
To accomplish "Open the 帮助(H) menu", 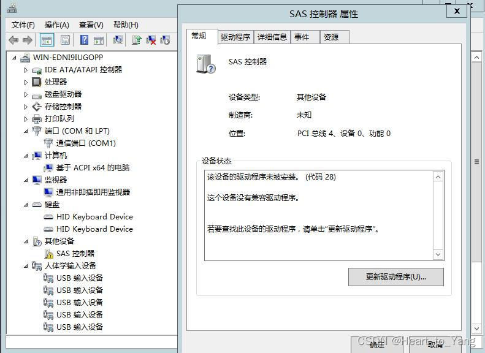I will [126, 25].
